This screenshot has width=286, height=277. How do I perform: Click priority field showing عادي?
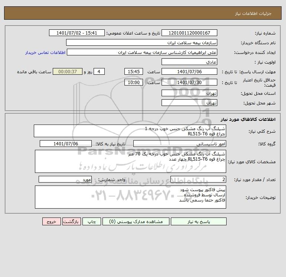click(189, 62)
